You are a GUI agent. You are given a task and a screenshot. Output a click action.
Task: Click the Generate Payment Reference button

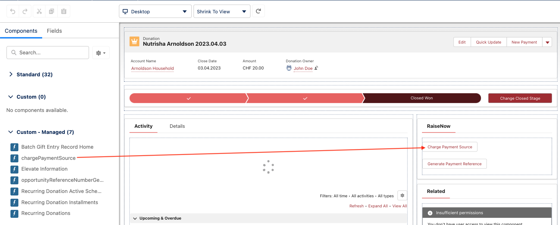click(x=454, y=164)
